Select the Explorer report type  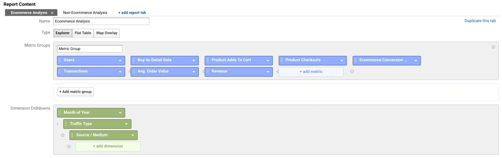coord(63,33)
